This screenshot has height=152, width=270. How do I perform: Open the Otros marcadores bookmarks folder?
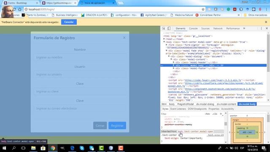pyautogui.click(x=256, y=15)
